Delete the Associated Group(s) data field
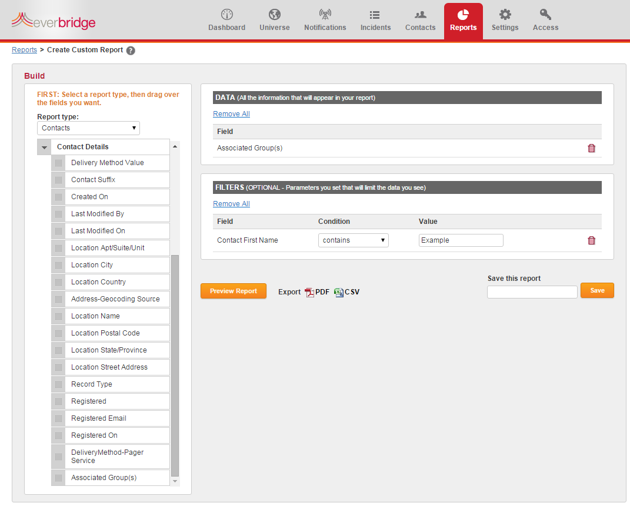The width and height of the screenshot is (630, 513). [x=591, y=148]
